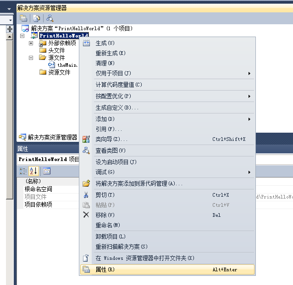
Task: Open the 仅用于项目(J) submenu arrow
Action: pos(249,74)
